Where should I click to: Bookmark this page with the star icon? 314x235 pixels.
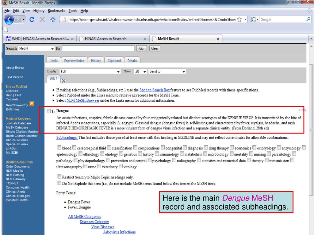click(x=239, y=20)
